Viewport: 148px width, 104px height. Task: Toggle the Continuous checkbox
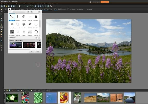pyautogui.click(x=71, y=10)
